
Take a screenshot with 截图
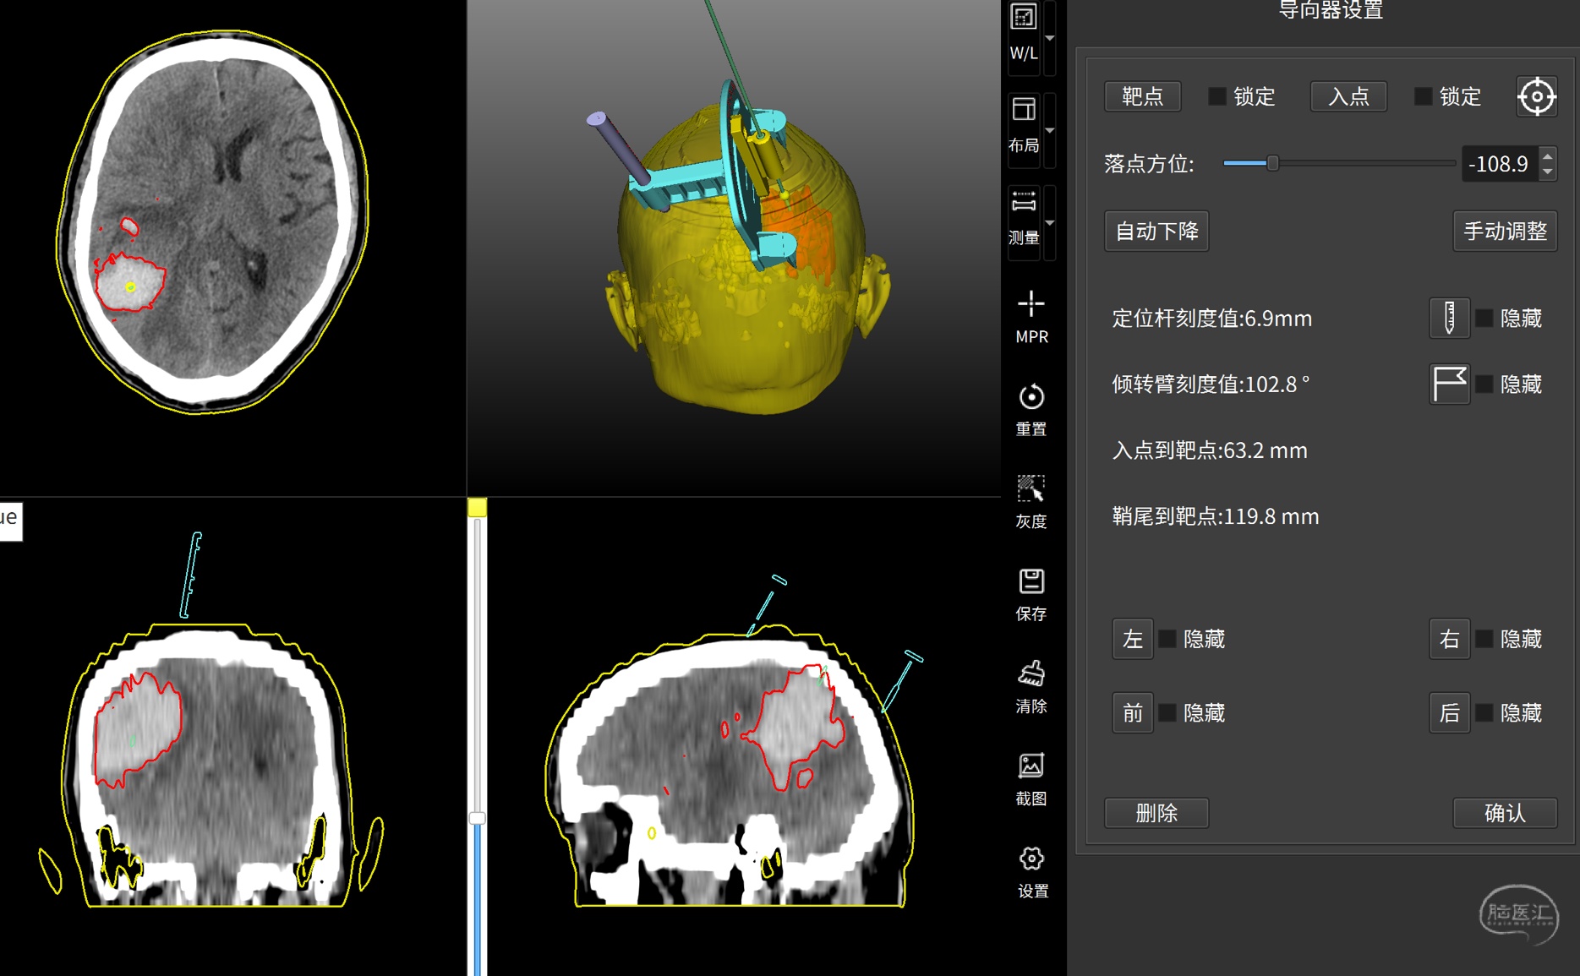1031,778
